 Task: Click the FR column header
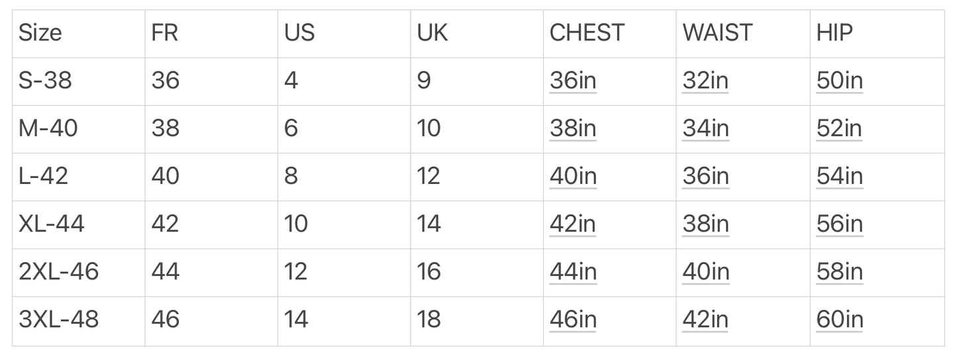click(165, 33)
